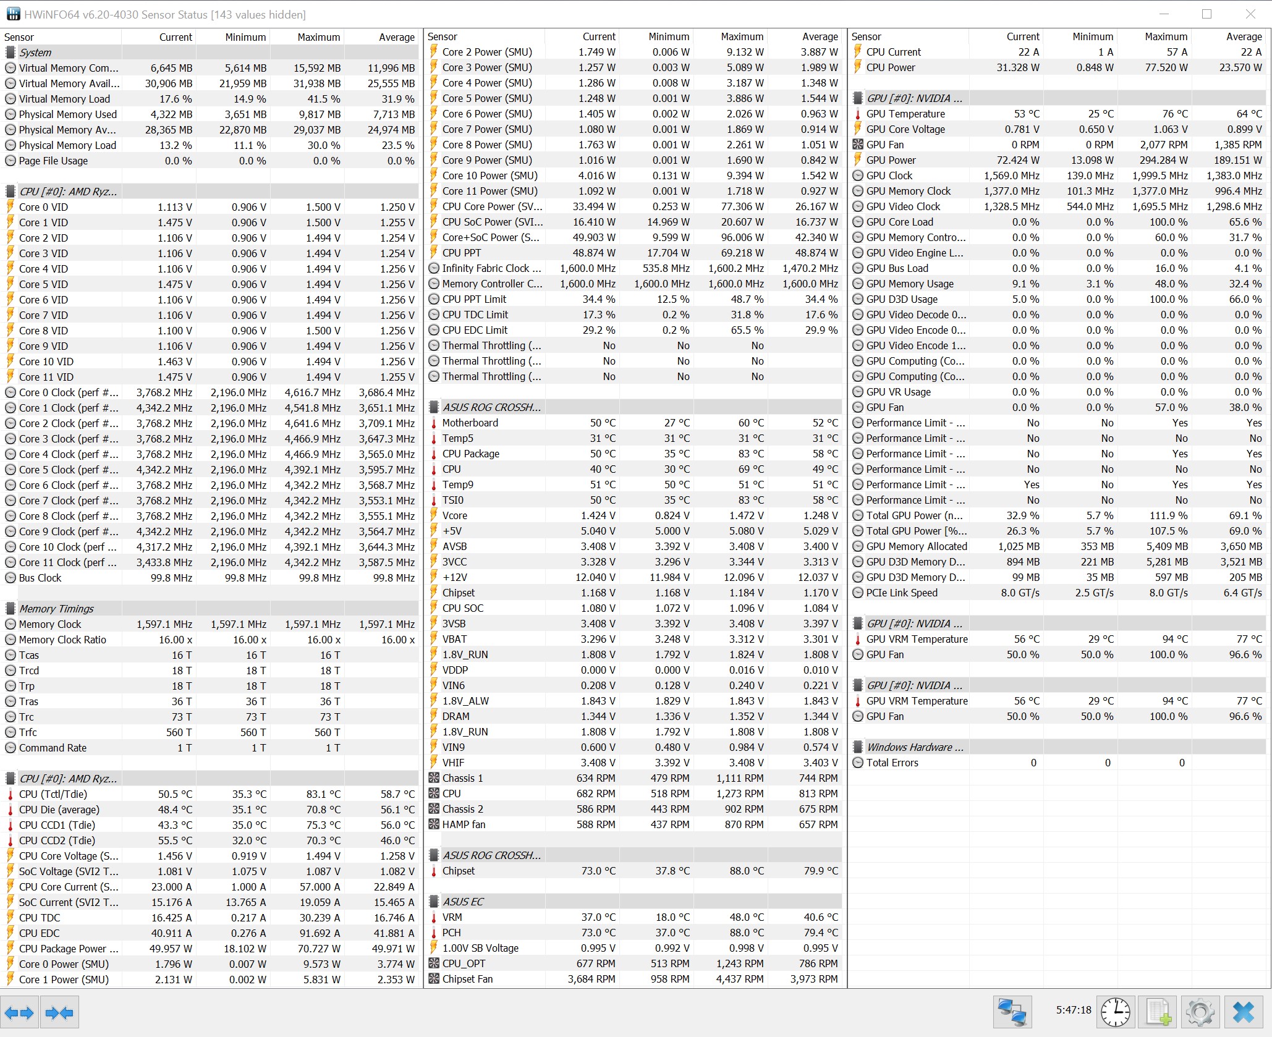
Task: Select Windows Hardware Errors group header
Action: [x=915, y=747]
